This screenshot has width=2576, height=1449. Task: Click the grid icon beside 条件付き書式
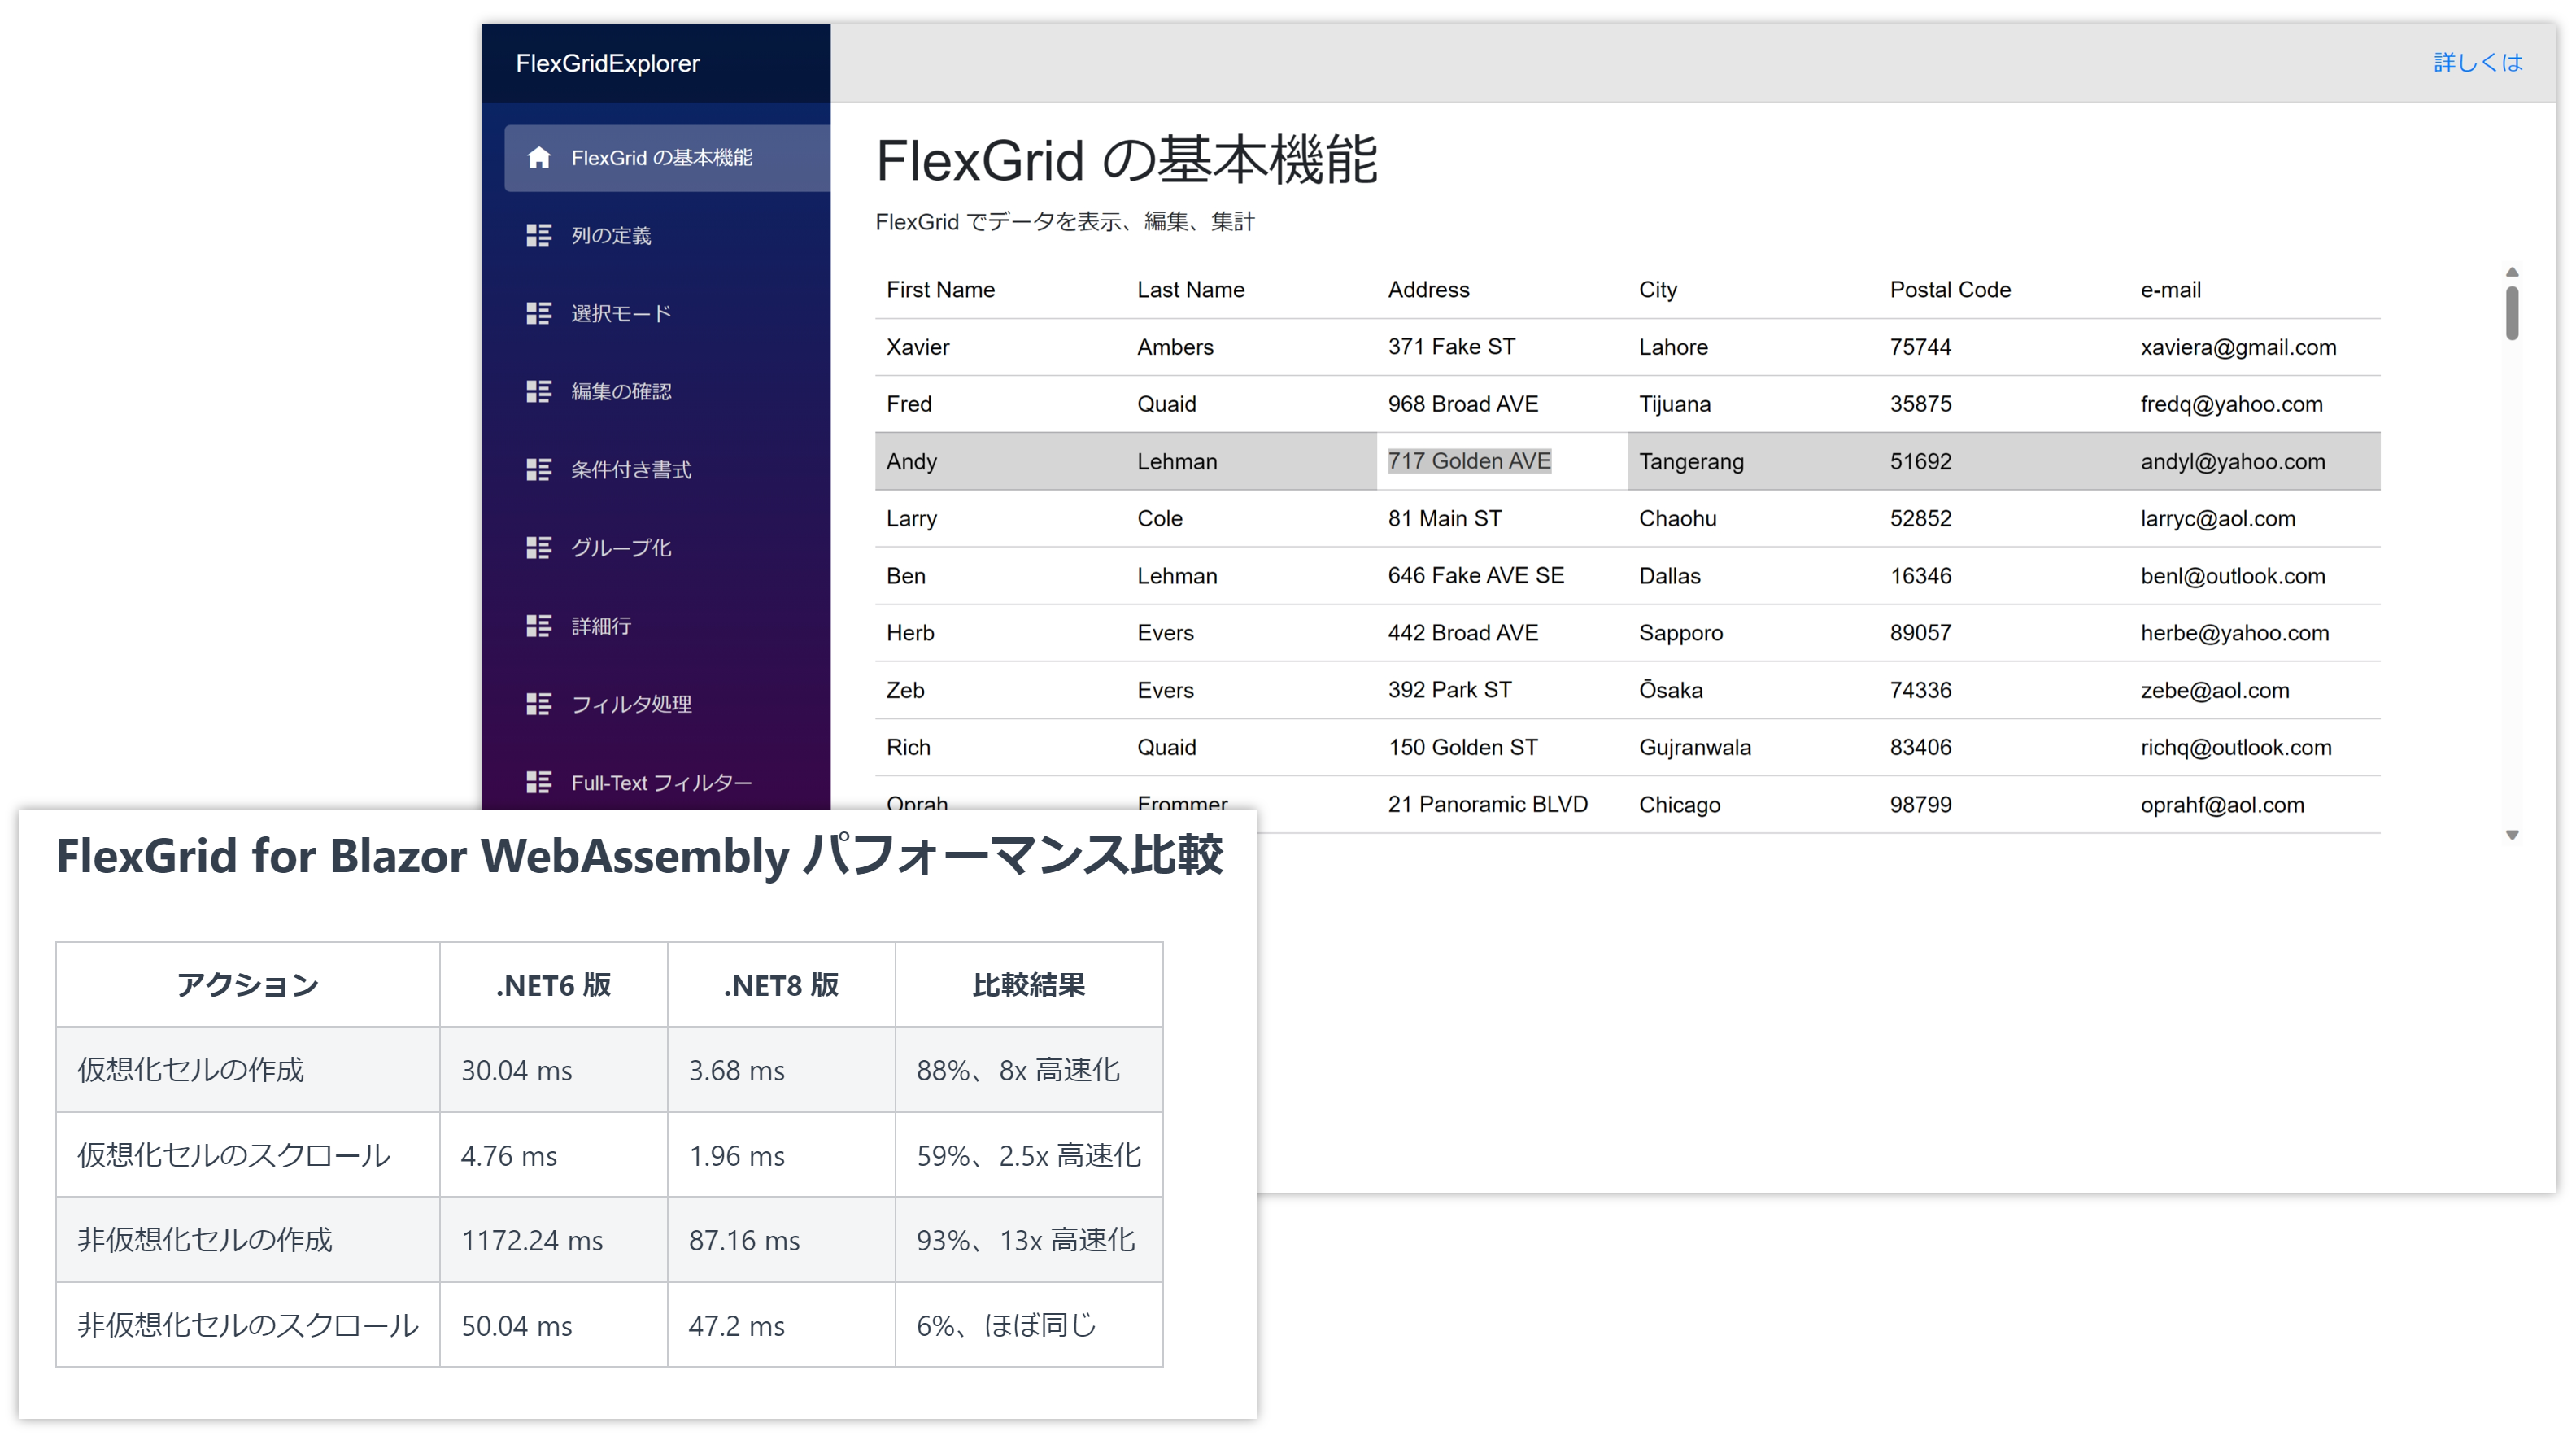point(539,469)
